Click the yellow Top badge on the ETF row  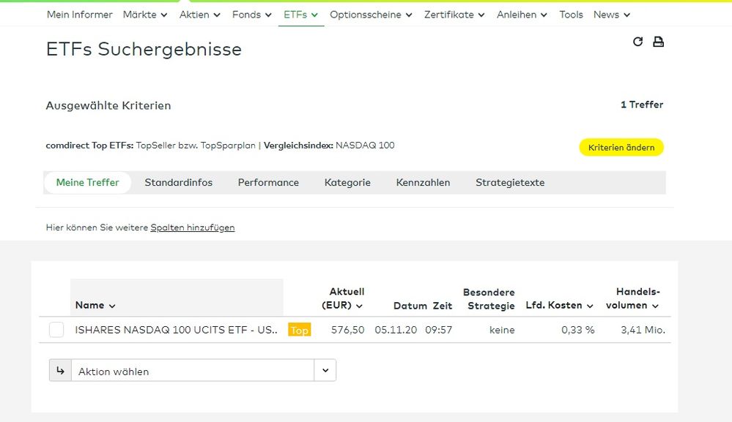299,331
